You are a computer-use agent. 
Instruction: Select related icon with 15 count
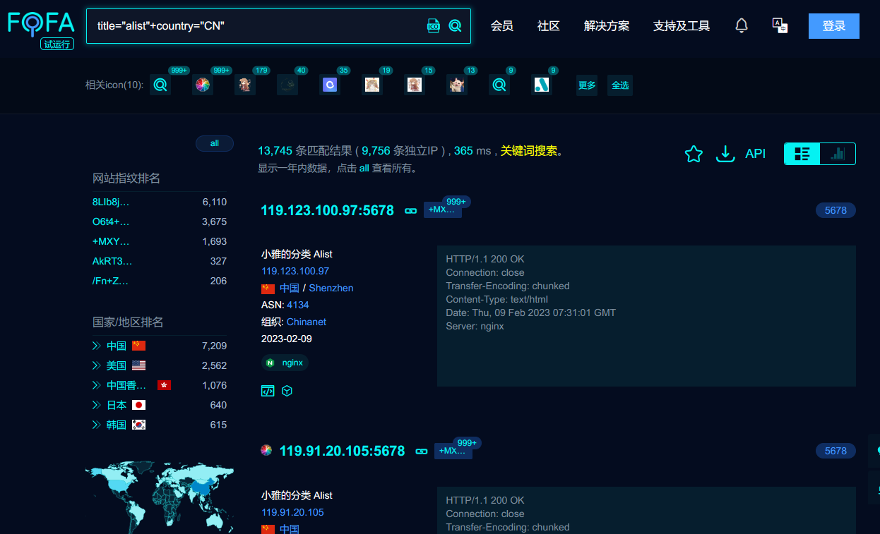[x=415, y=85]
